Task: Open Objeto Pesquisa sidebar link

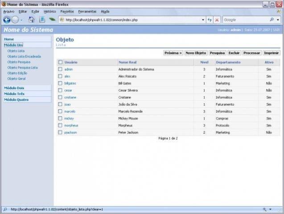Action: (x=19, y=62)
